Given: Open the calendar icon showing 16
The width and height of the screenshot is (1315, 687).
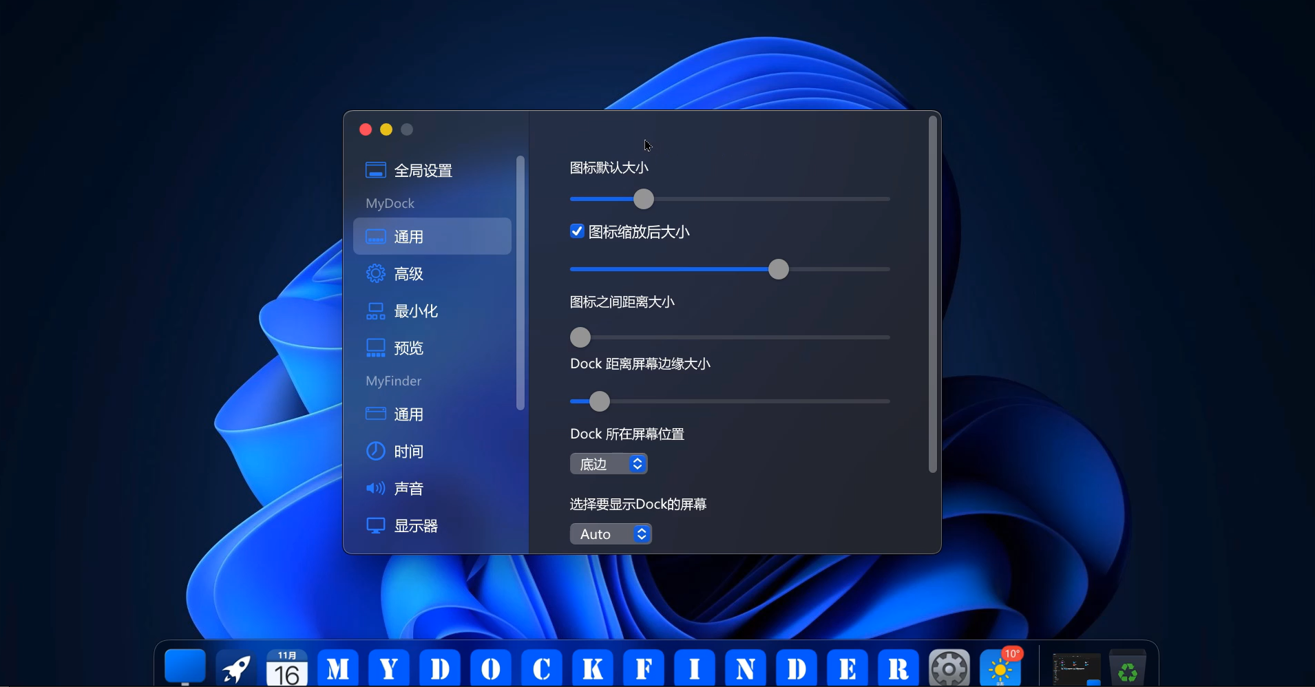Looking at the screenshot, I should [x=287, y=668].
